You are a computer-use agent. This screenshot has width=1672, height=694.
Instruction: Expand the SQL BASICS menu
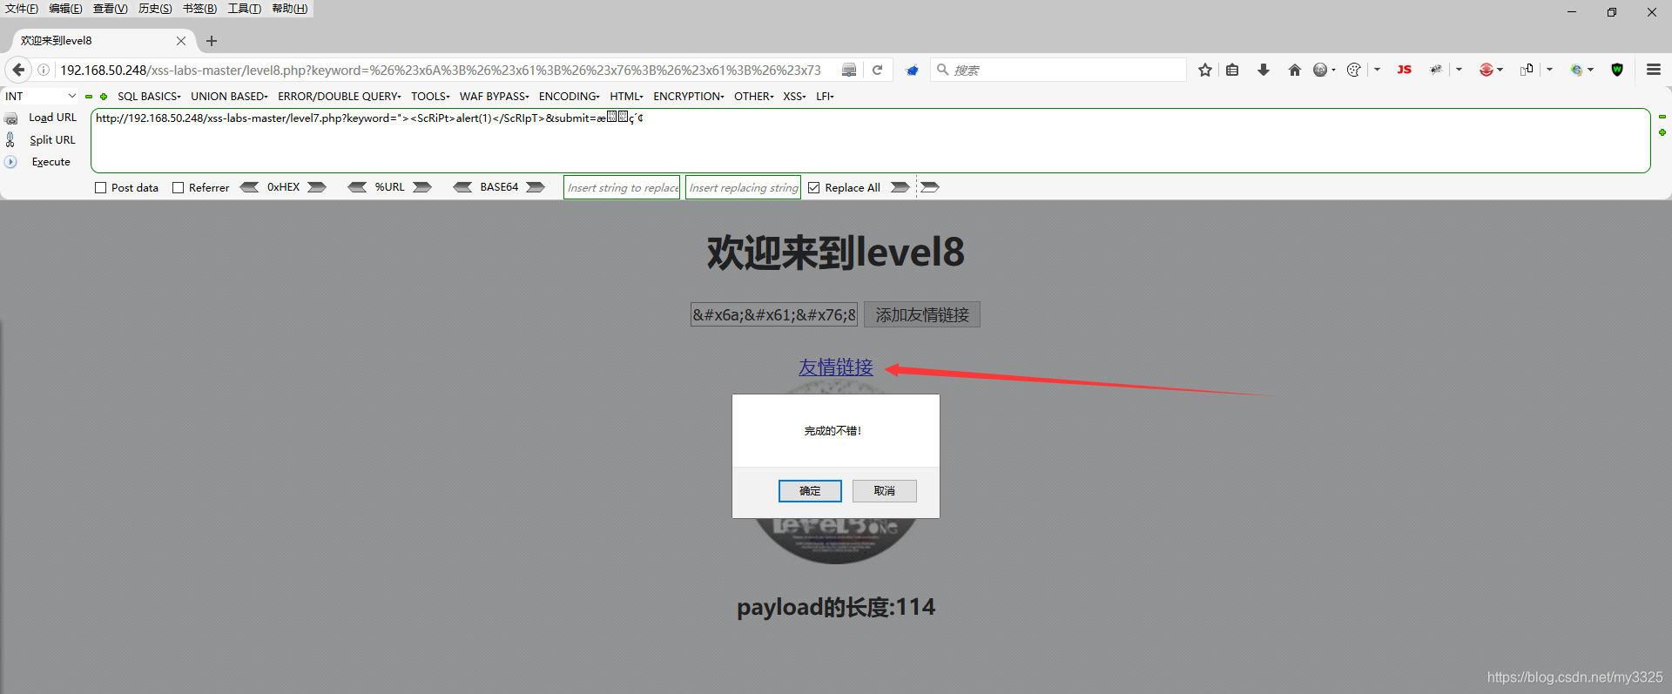[149, 97]
